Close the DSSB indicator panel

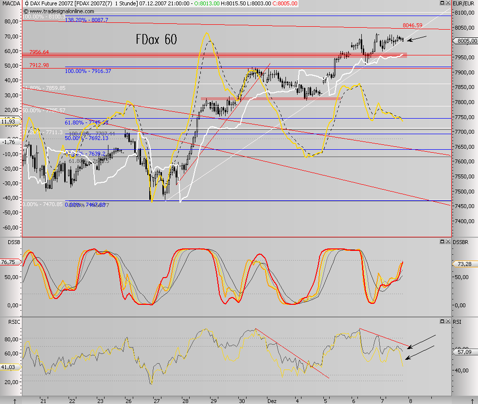click(x=448, y=242)
